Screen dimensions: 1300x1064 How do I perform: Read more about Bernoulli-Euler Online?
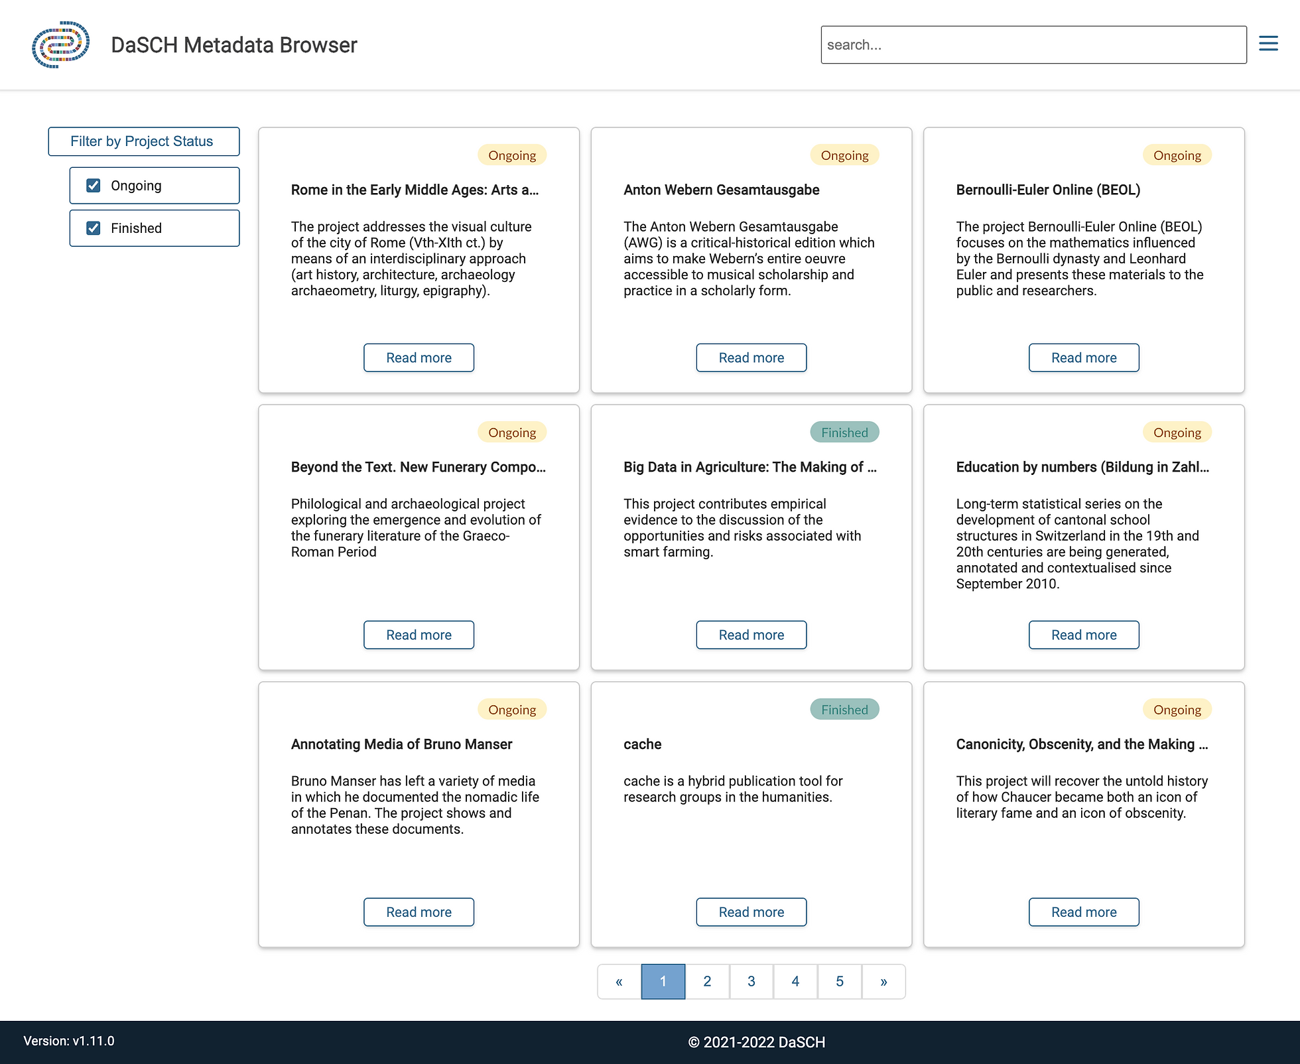tap(1084, 358)
